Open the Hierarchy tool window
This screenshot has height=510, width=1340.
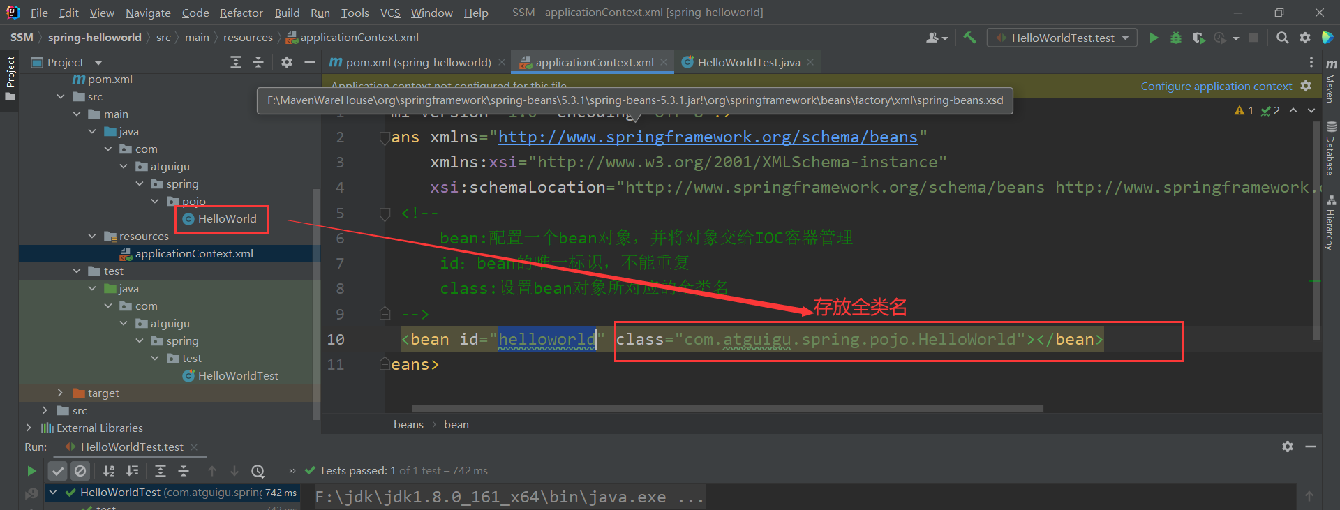(x=1331, y=223)
